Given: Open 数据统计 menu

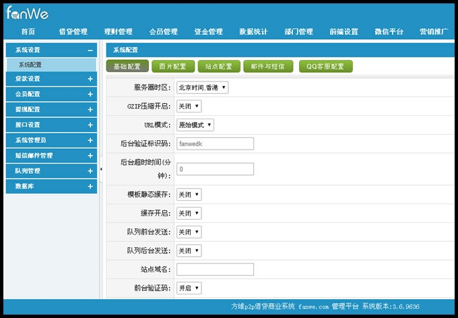Looking at the screenshot, I should click(x=253, y=32).
